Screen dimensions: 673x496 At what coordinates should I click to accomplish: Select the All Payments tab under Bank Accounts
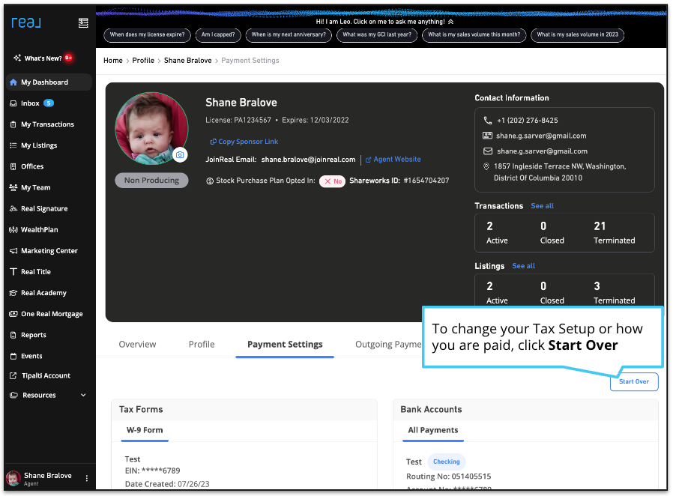click(433, 430)
